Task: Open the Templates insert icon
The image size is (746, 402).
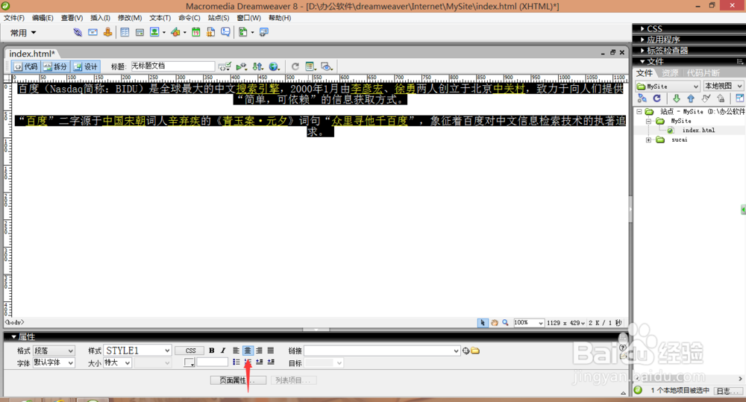Action: [x=243, y=32]
